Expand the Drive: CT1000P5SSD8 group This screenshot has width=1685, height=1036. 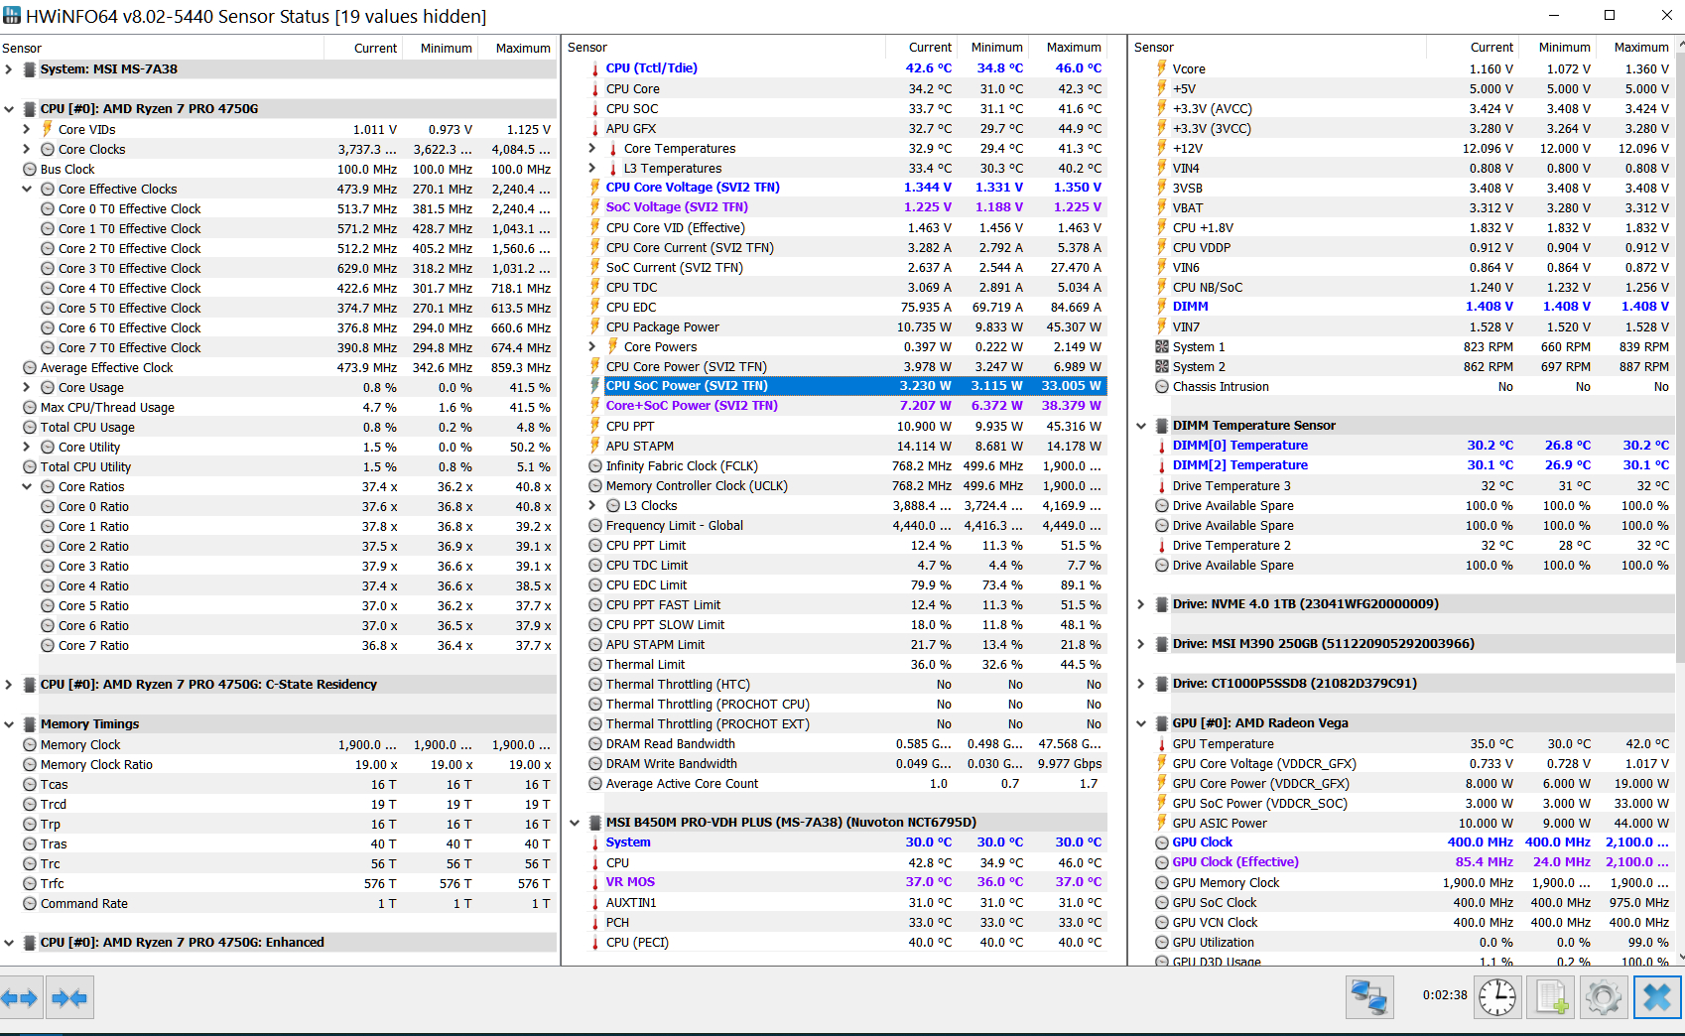click(x=1141, y=684)
